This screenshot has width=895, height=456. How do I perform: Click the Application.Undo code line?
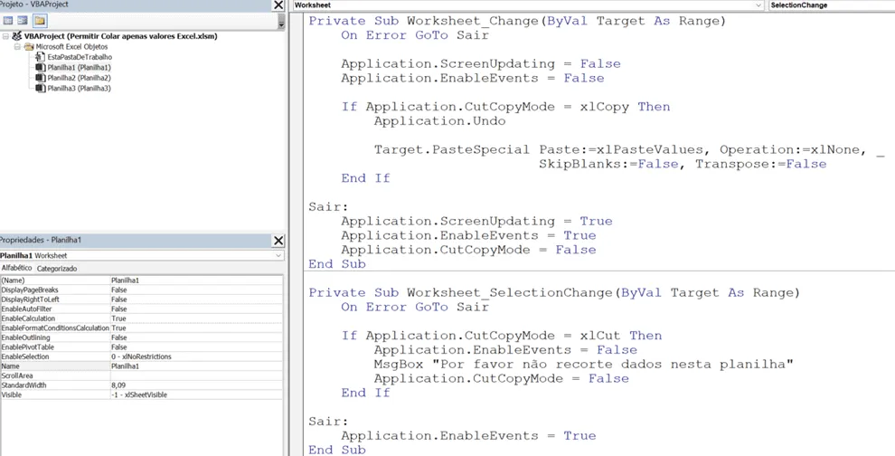point(439,121)
